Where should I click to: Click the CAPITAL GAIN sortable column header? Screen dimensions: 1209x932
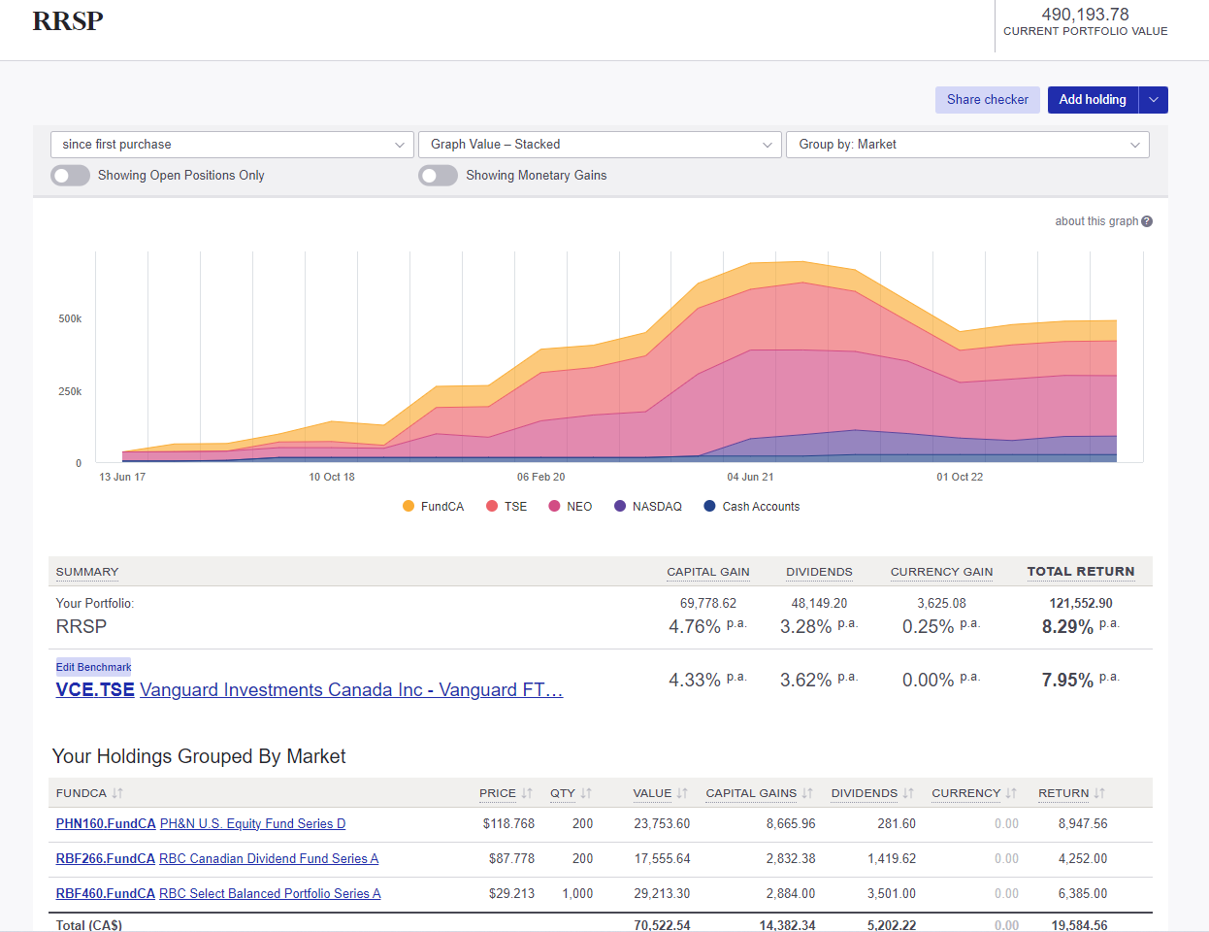tap(707, 572)
